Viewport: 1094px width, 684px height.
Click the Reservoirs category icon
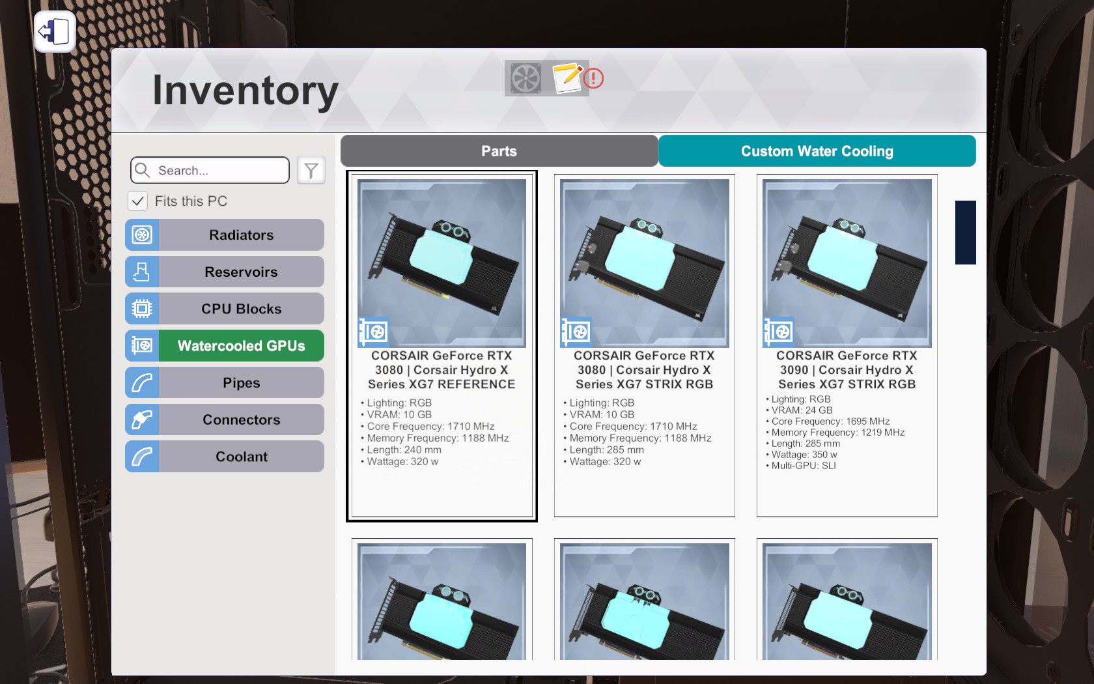pos(142,272)
